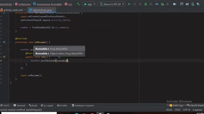This screenshot has width=204, height=114.
Task: Select the MainActivity.java tab
Action: tap(42, 10)
